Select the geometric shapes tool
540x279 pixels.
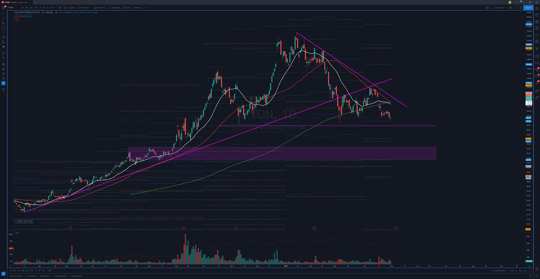coord(3,28)
